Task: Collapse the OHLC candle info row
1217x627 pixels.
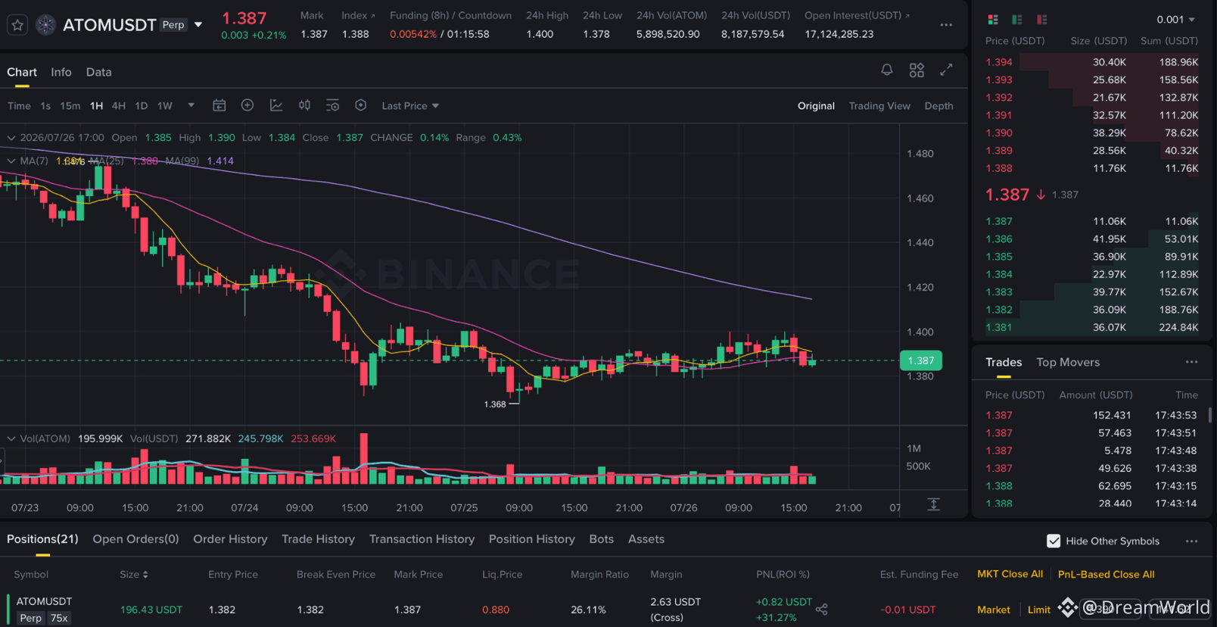Action: pyautogui.click(x=11, y=138)
